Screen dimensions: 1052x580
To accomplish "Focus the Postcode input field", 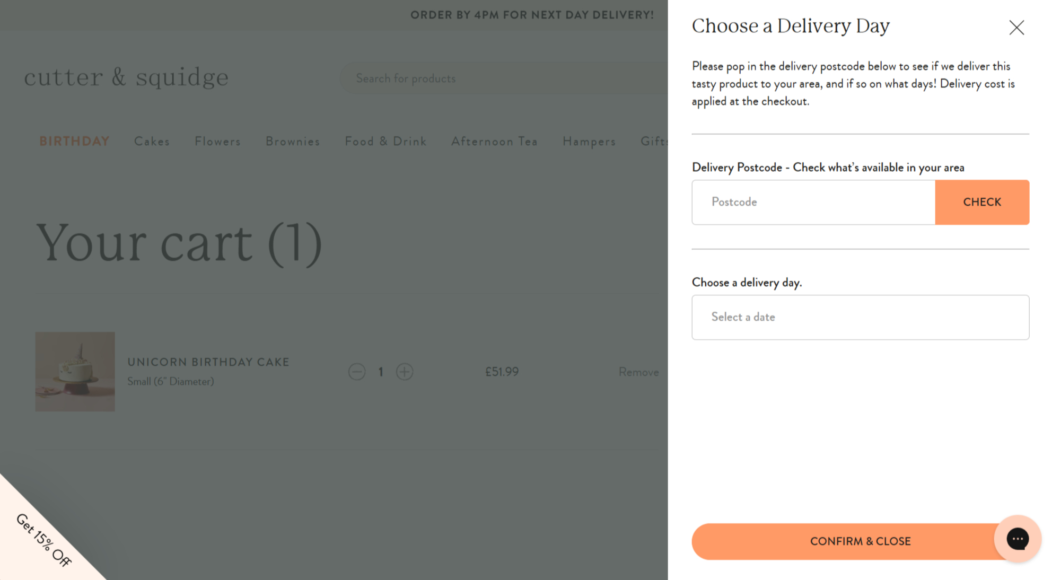I will point(813,202).
